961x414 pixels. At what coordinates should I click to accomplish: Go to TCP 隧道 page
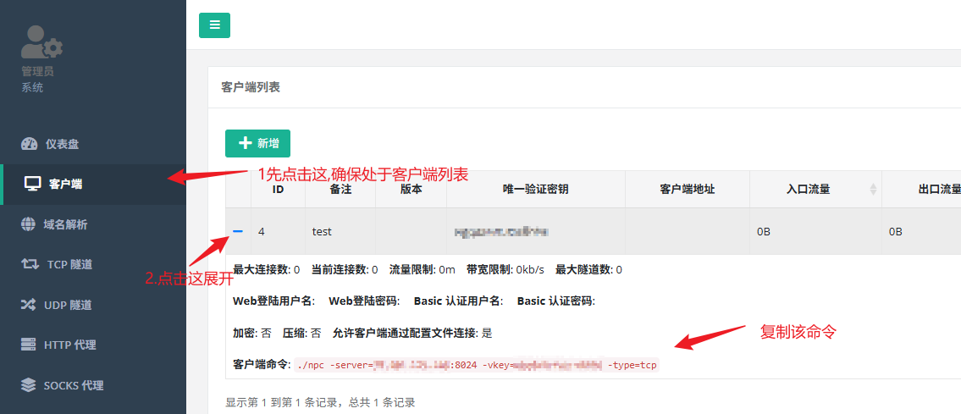point(93,264)
